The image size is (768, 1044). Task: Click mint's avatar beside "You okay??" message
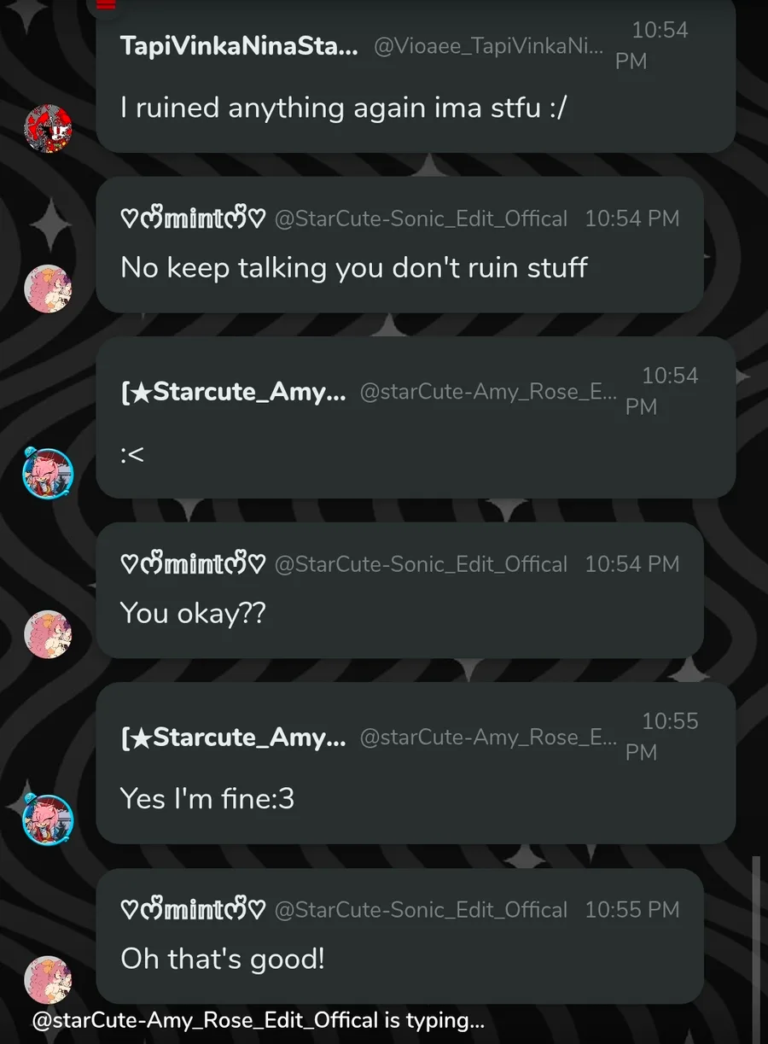[x=47, y=634]
